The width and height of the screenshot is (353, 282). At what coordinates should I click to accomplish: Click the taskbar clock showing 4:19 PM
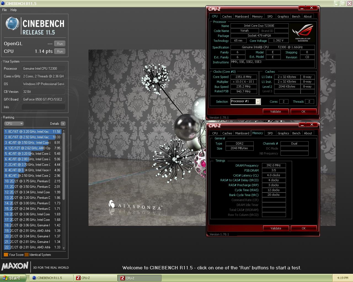(343, 278)
